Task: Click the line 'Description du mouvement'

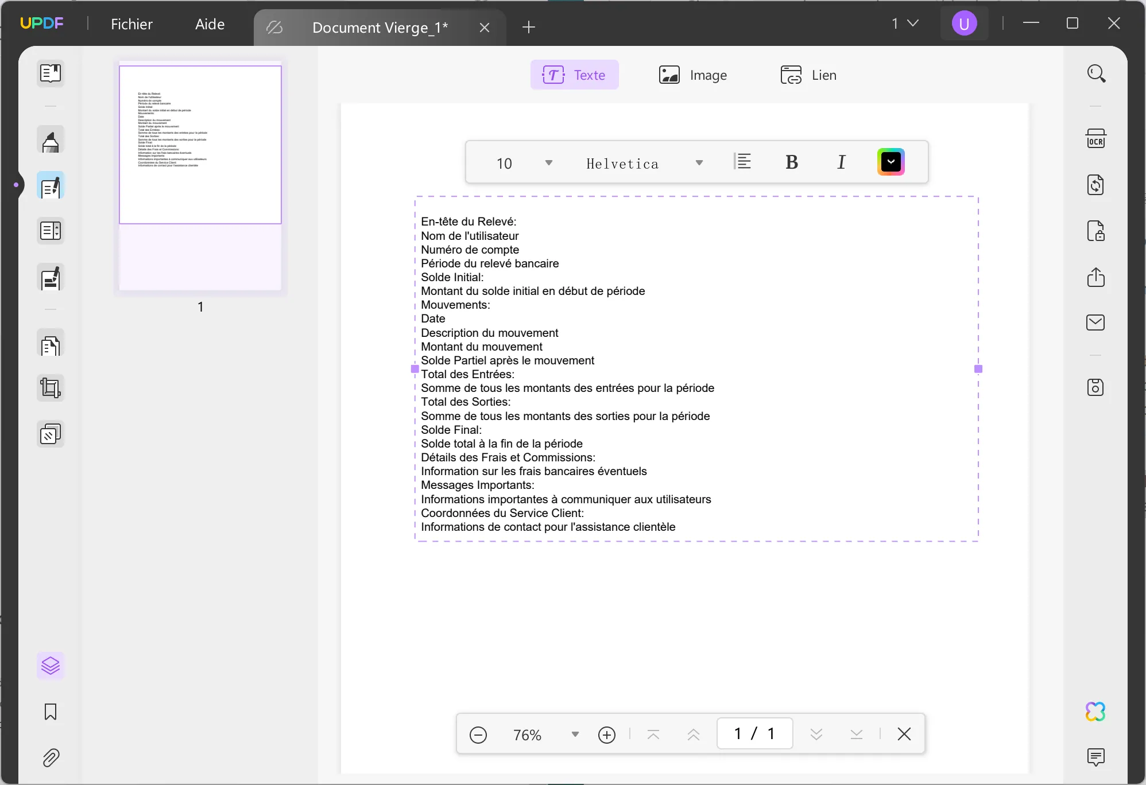Action: click(489, 333)
